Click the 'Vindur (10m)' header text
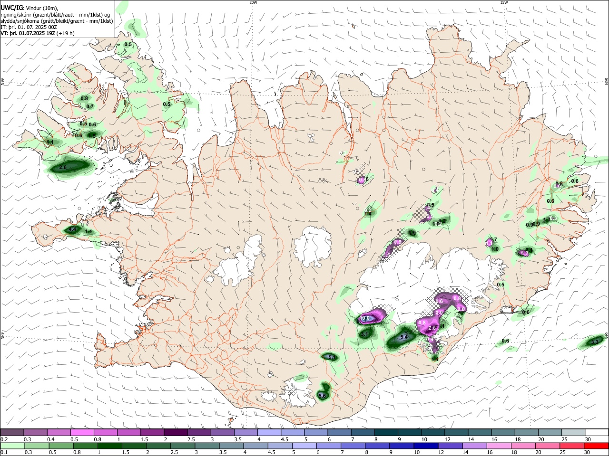 tap(41, 8)
